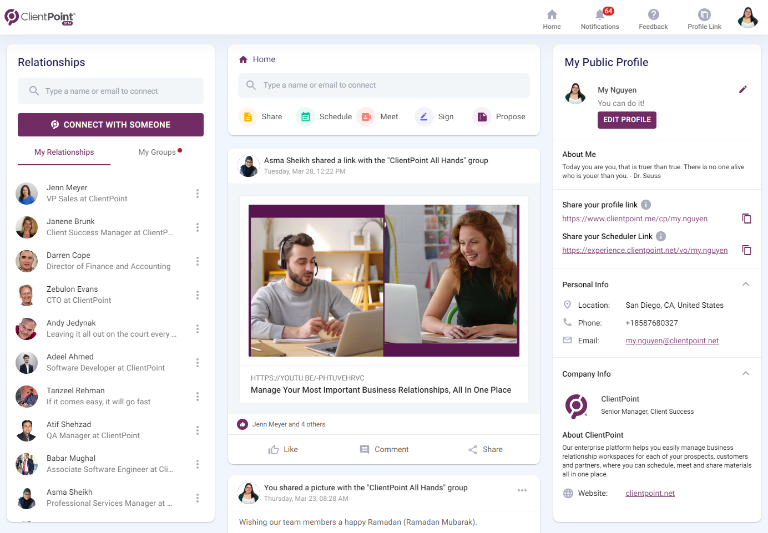Click the pencil edit icon beside My Nguyen

click(743, 89)
